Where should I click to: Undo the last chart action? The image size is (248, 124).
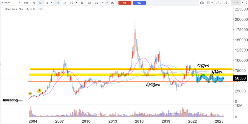[x=103, y=3]
